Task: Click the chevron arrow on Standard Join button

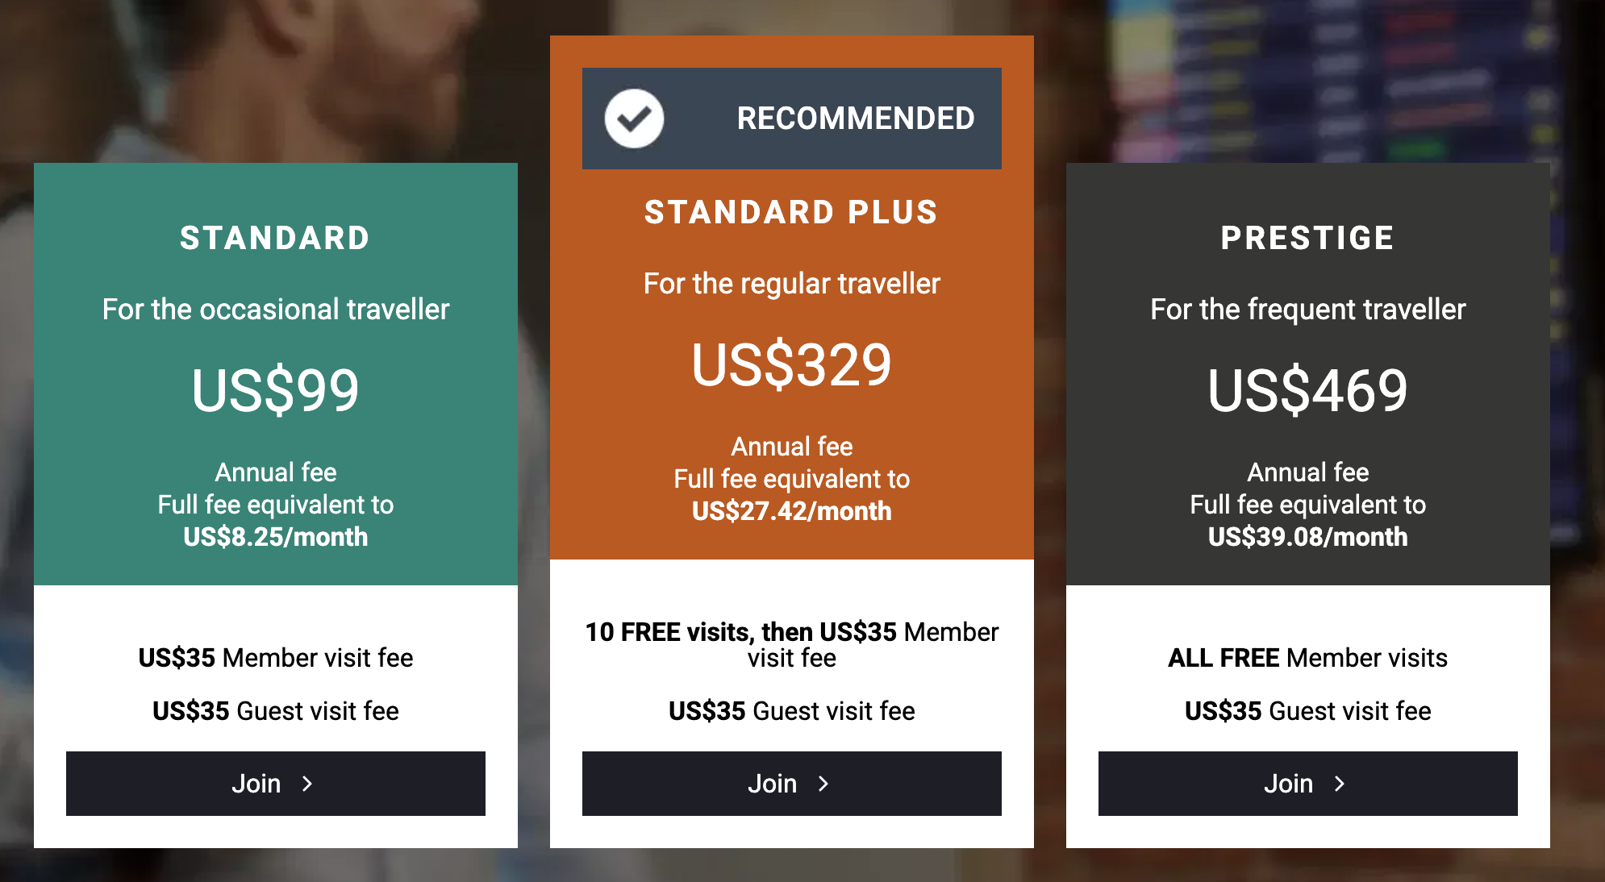Action: (x=307, y=783)
